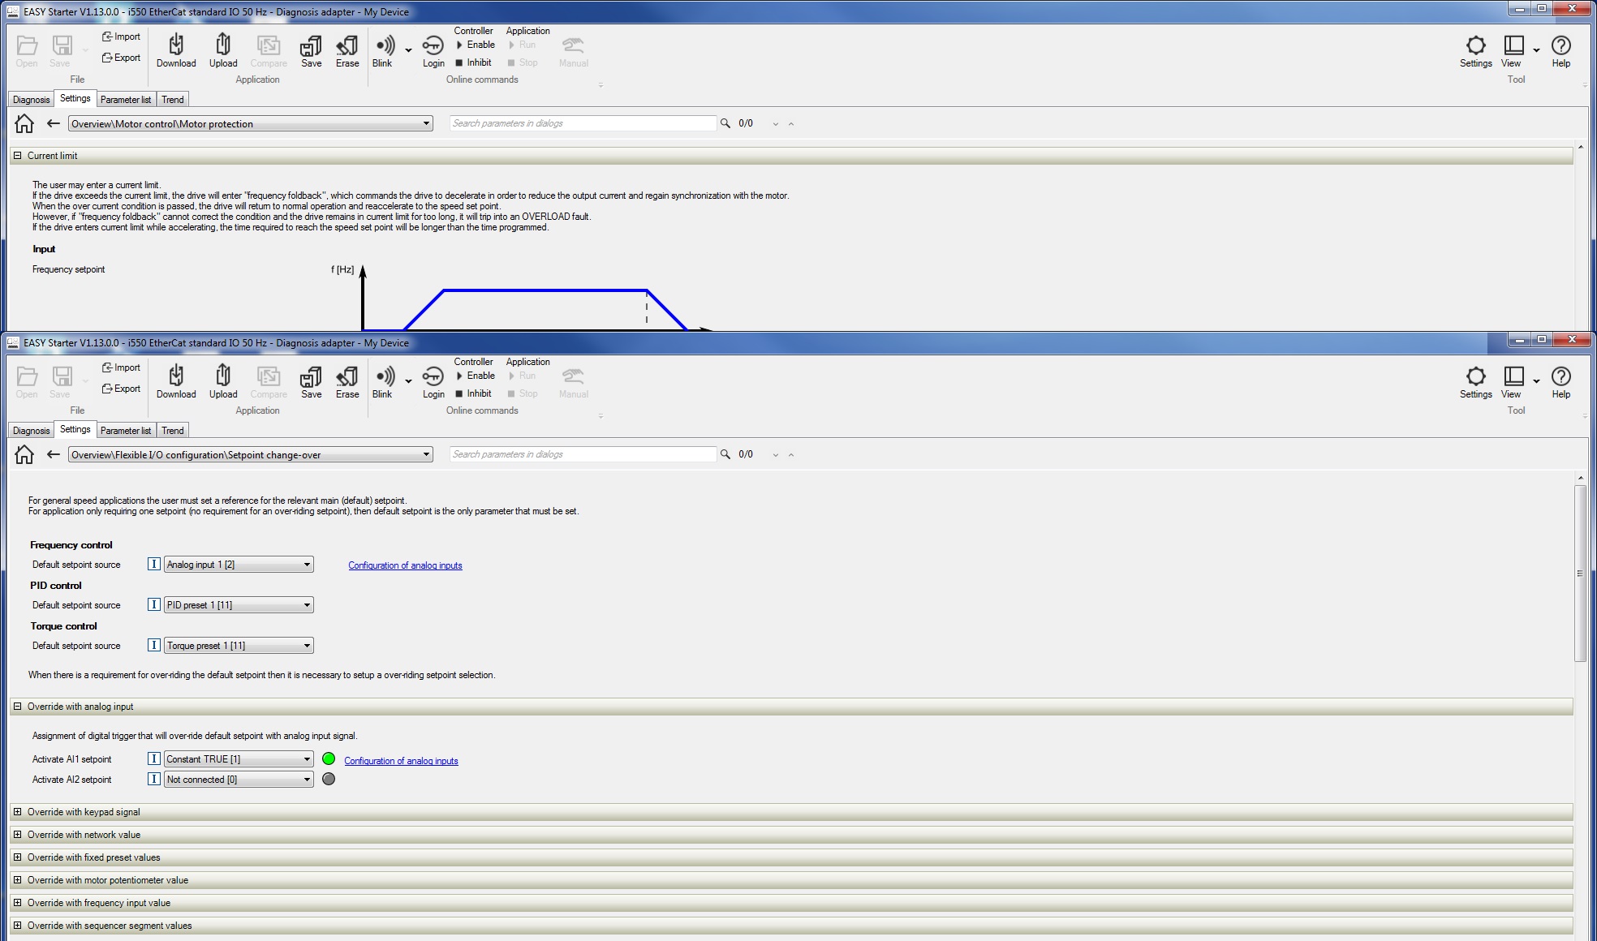Click Home icon in Setpoint change-over window
The width and height of the screenshot is (1597, 941).
coord(24,454)
